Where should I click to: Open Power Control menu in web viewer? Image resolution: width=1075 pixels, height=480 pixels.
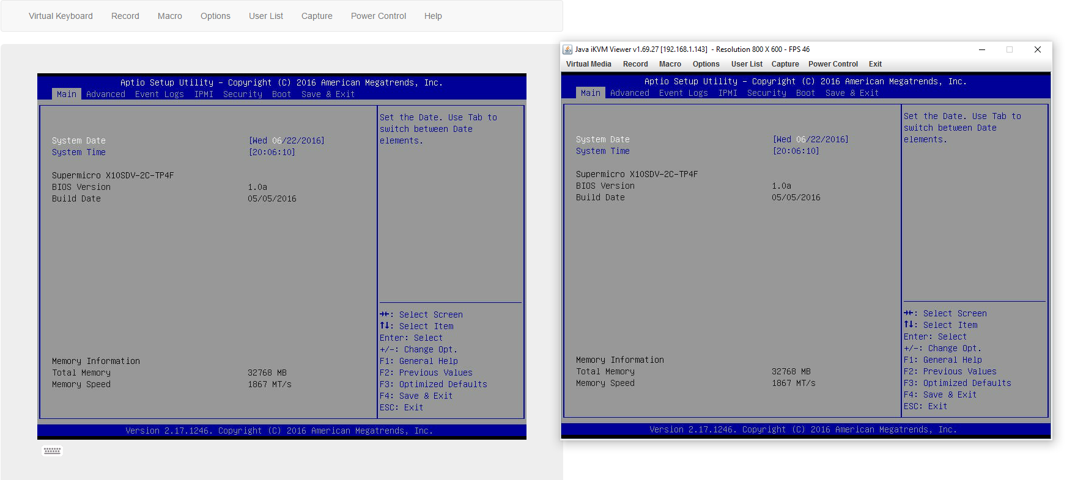(378, 16)
